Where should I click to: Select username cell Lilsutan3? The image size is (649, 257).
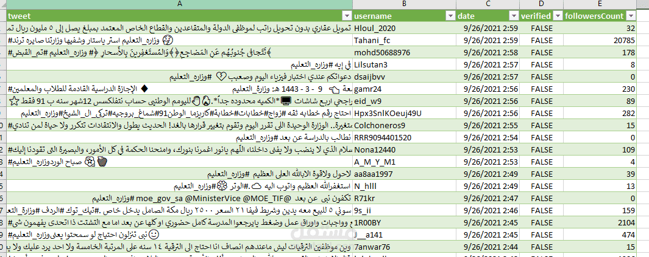(x=405, y=65)
